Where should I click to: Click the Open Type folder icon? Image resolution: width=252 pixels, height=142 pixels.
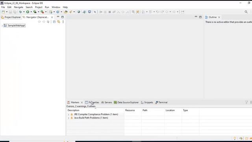tap(66, 12)
